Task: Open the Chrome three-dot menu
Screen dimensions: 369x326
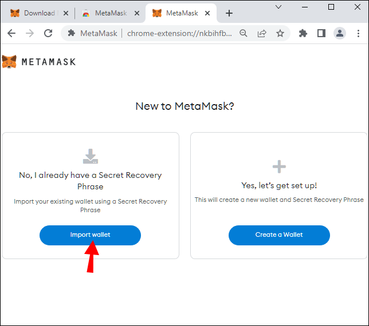Action: 359,33
